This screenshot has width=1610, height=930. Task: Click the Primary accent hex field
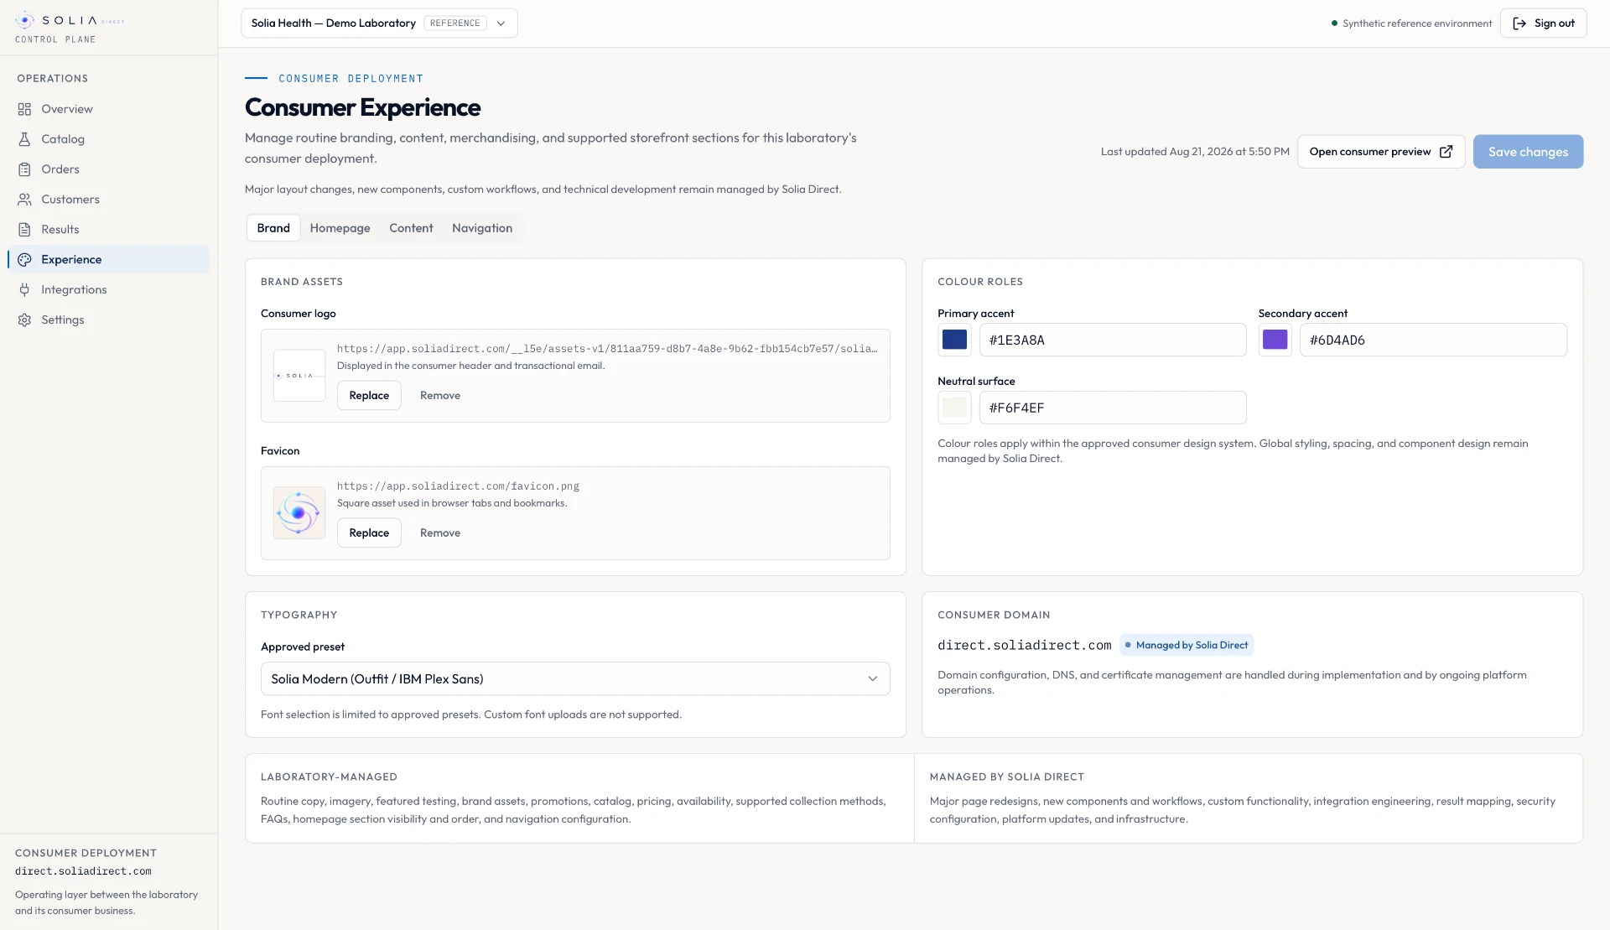pyautogui.click(x=1113, y=340)
